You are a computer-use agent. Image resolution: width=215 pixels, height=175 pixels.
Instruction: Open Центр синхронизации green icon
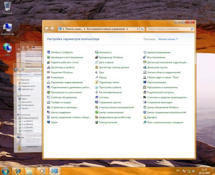(97, 112)
